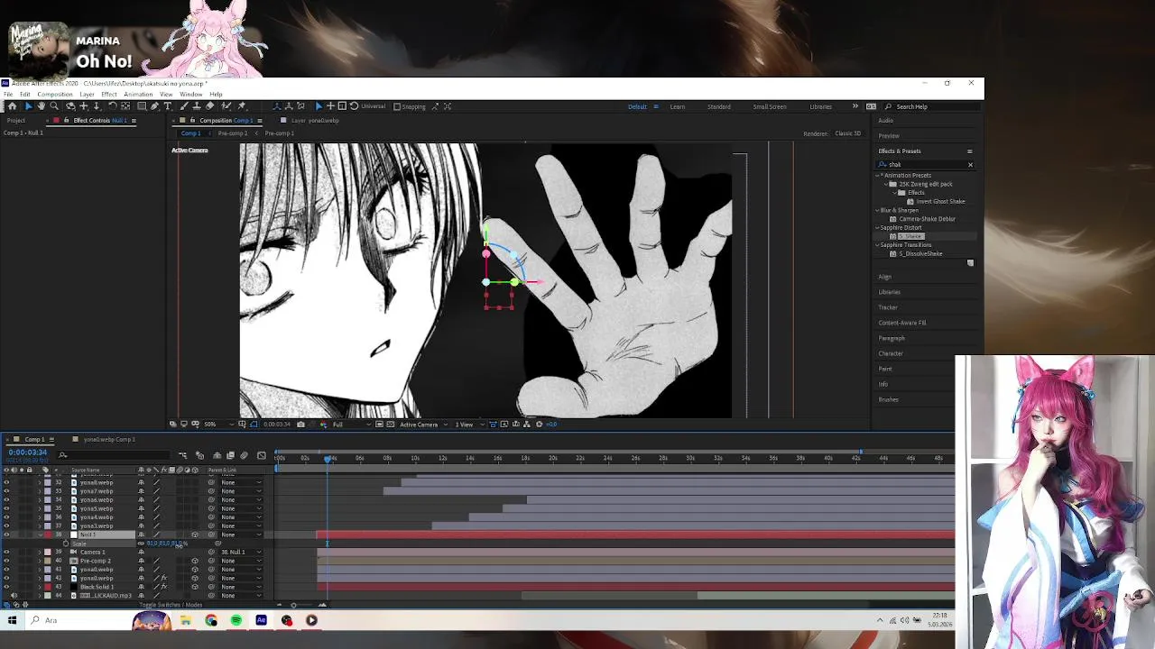Screen dimensions: 1155x649
Task: Open the Composition menu
Action: (x=54, y=94)
